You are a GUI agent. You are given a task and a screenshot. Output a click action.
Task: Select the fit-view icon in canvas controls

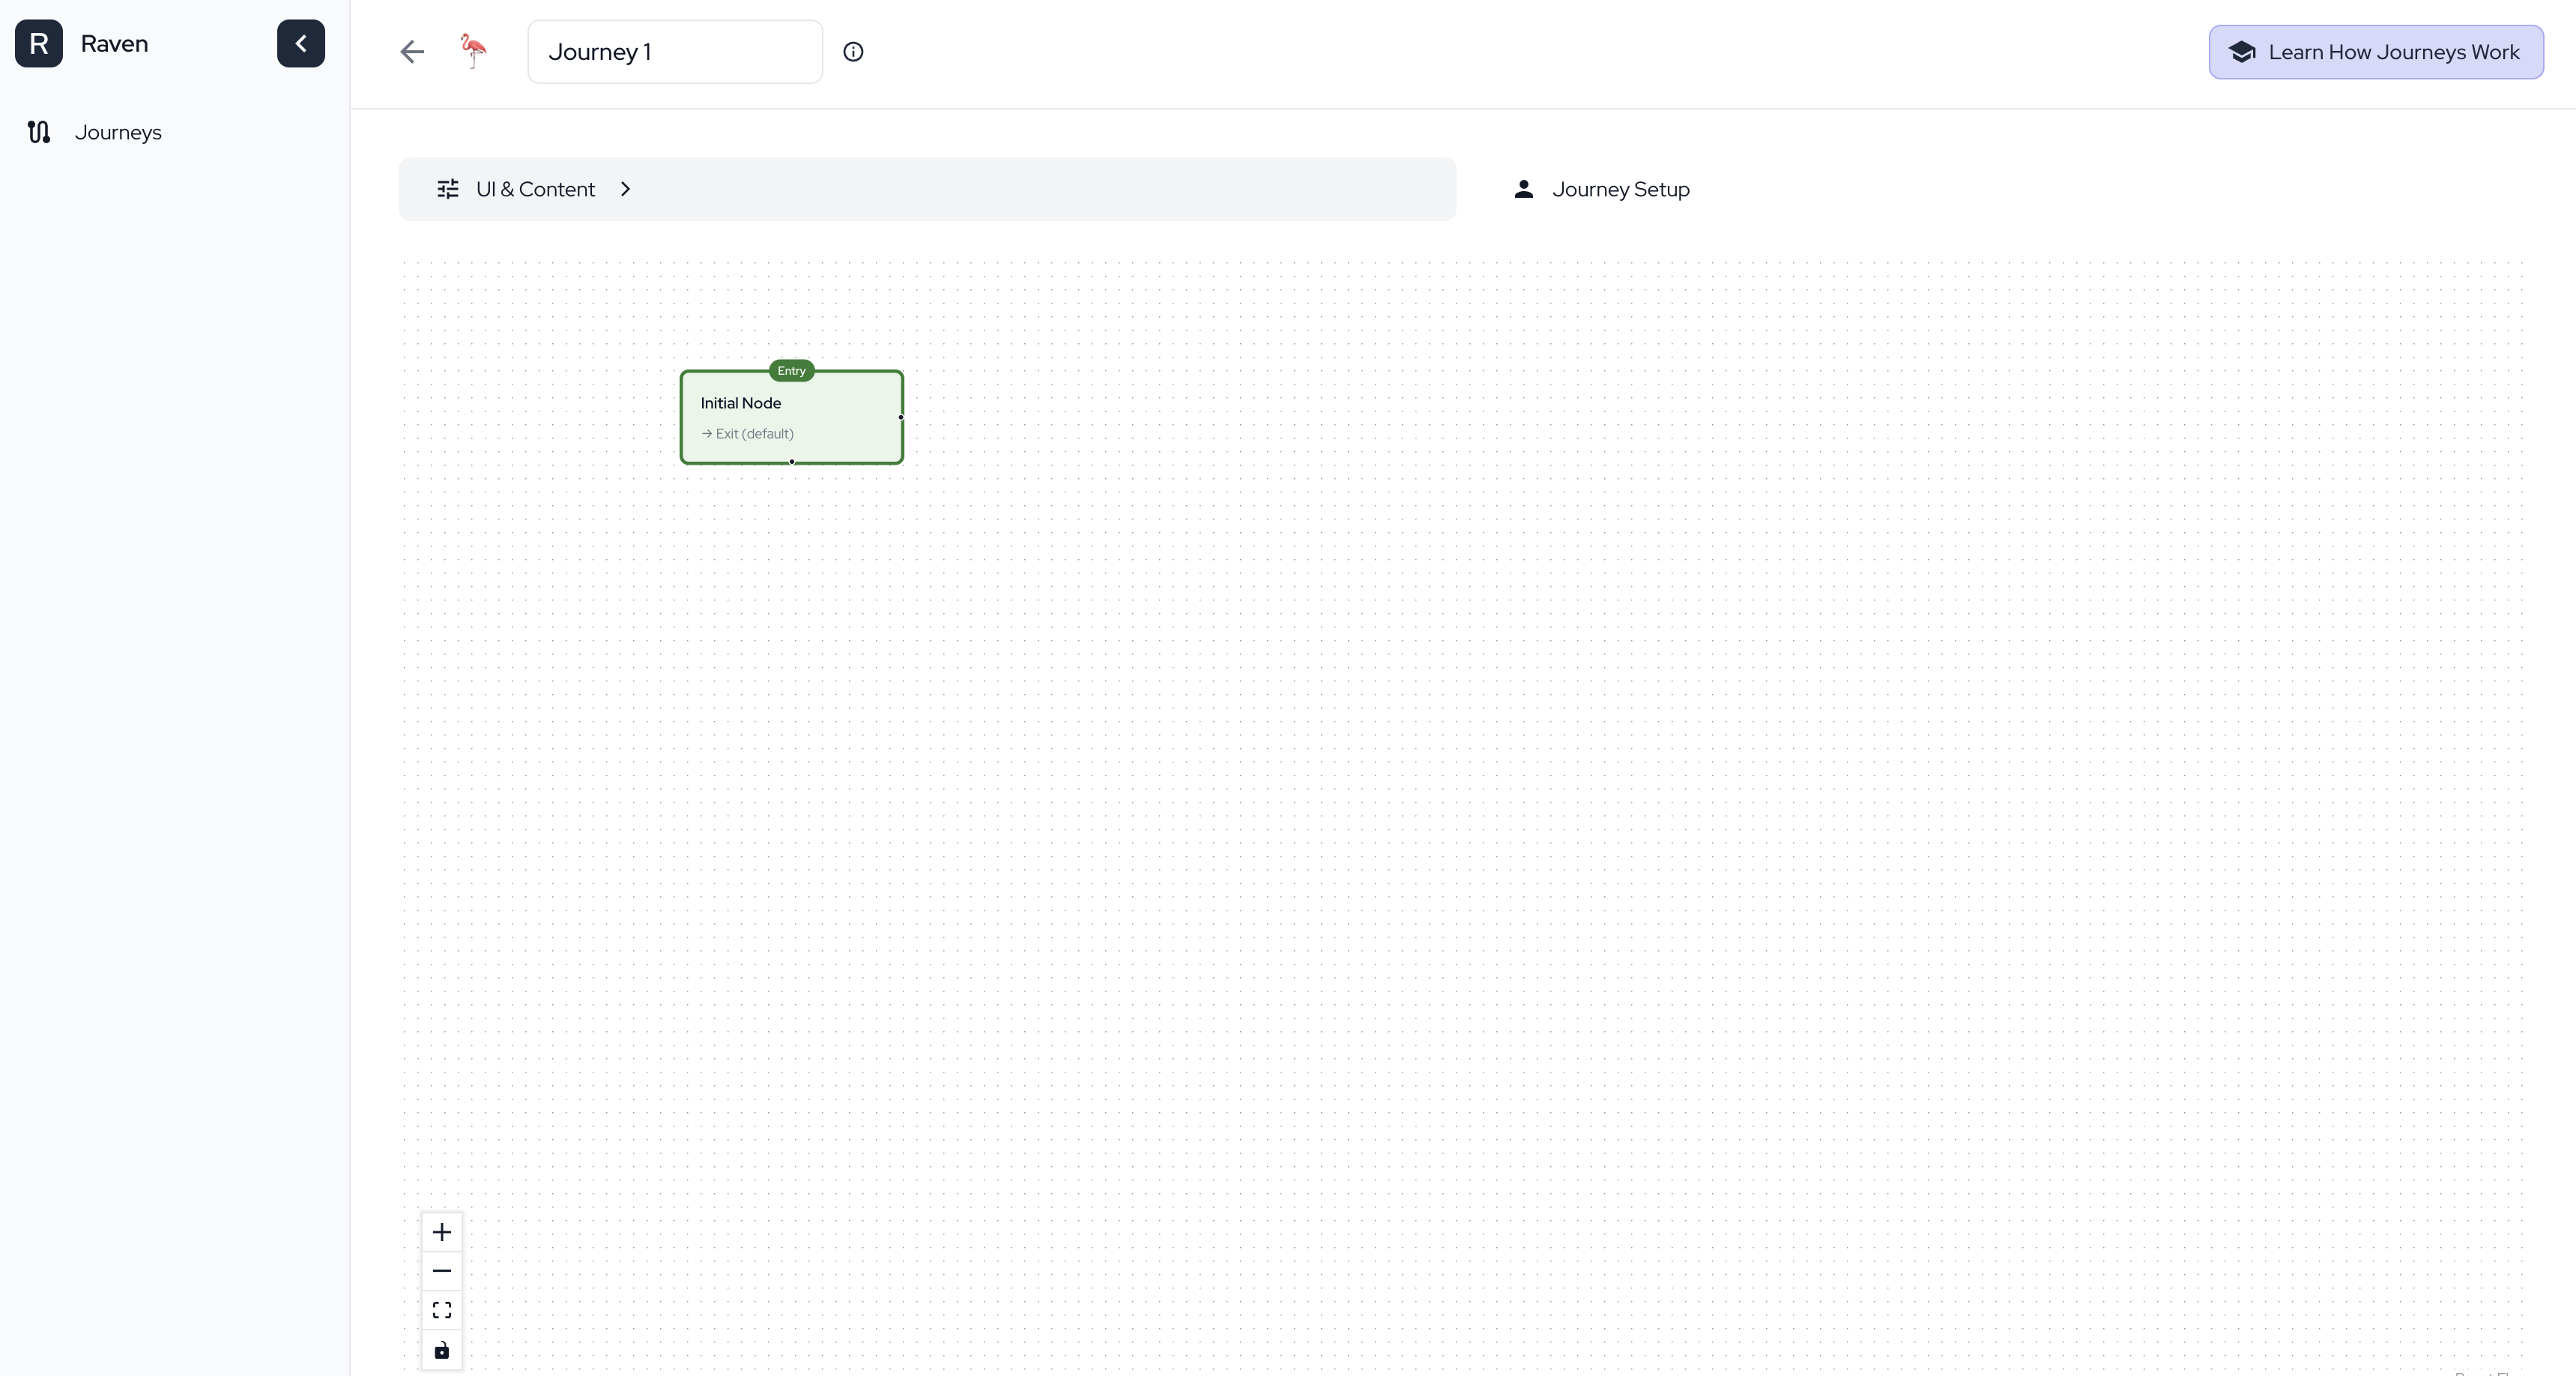click(442, 1310)
